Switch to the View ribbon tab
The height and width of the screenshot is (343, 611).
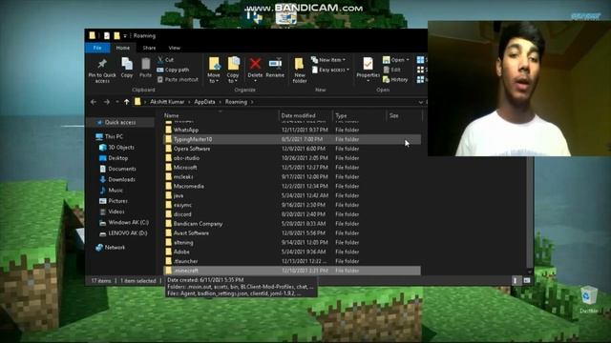click(x=174, y=48)
